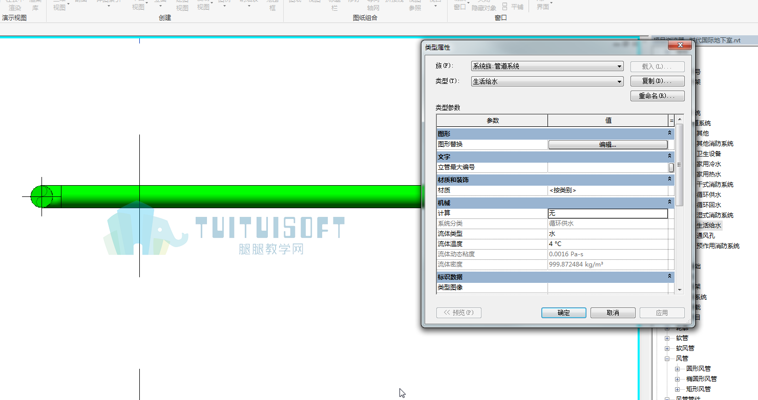Click scrollbar up arrow in parameter table
The width and height of the screenshot is (758, 400).
pyautogui.click(x=680, y=119)
